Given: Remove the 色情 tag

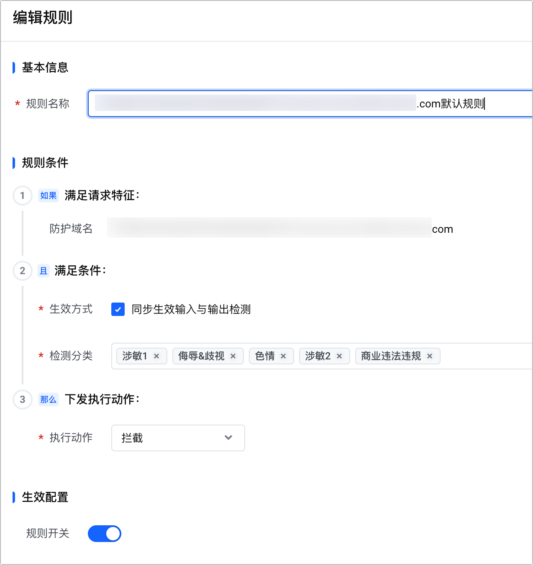Looking at the screenshot, I should point(283,356).
